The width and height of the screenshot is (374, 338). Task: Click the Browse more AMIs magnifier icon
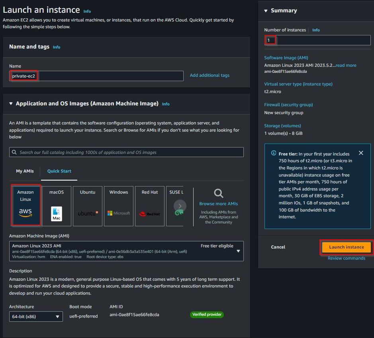(x=219, y=193)
